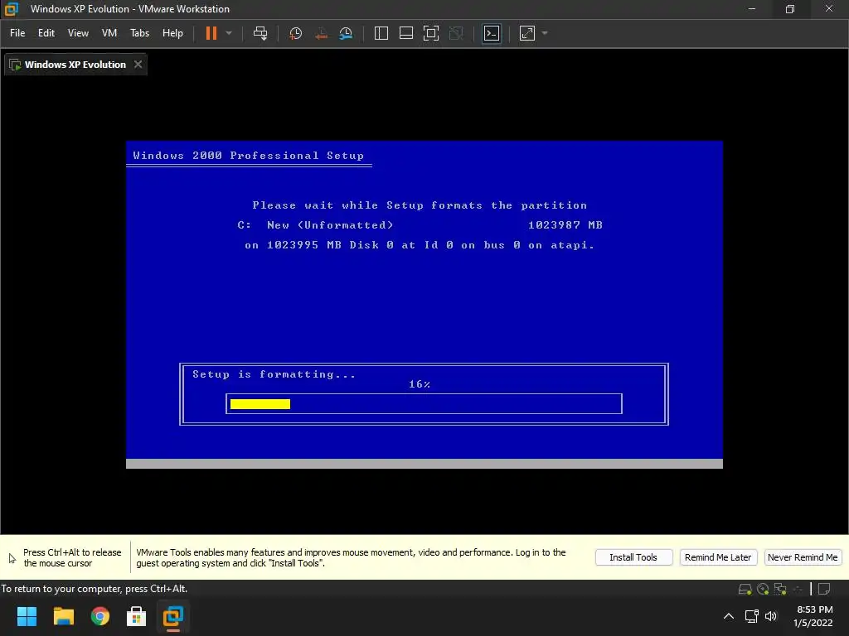This screenshot has width=849, height=636.
Task: Click the greyed USB device status icon
Action: pos(798,590)
